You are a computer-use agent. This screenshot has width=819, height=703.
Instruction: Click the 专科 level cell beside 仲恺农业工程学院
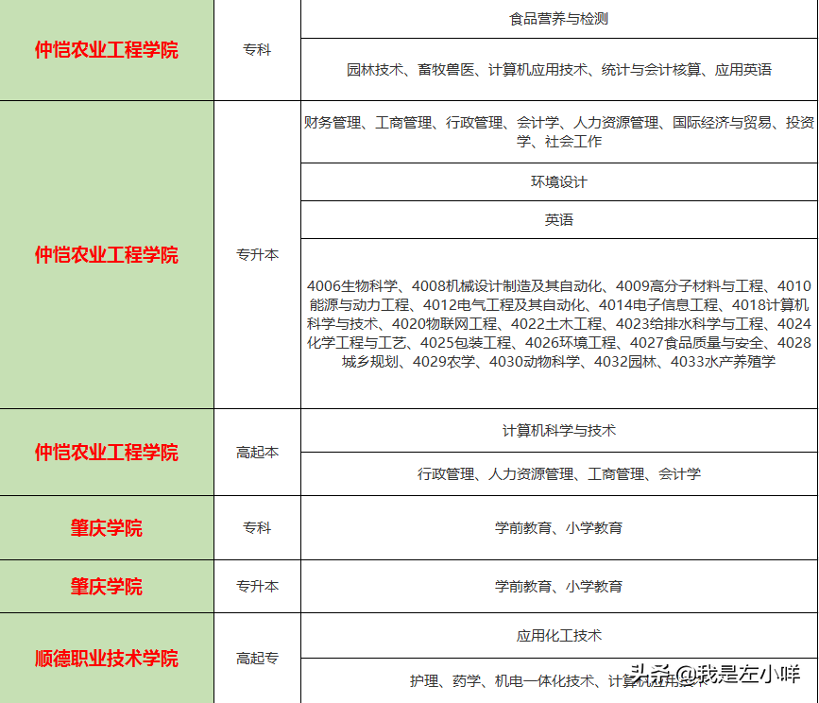(x=259, y=49)
